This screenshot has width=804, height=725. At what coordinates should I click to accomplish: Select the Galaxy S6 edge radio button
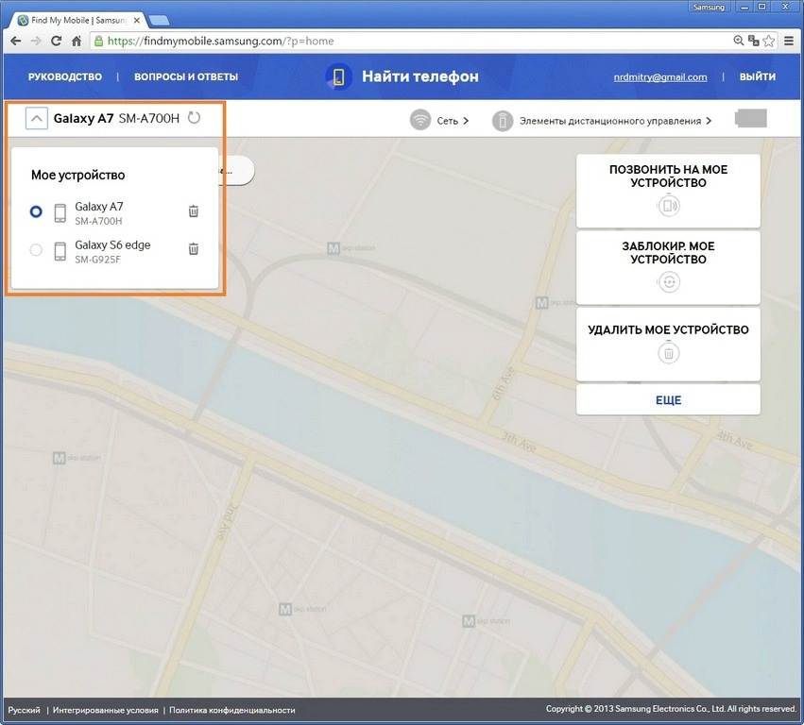click(x=36, y=250)
